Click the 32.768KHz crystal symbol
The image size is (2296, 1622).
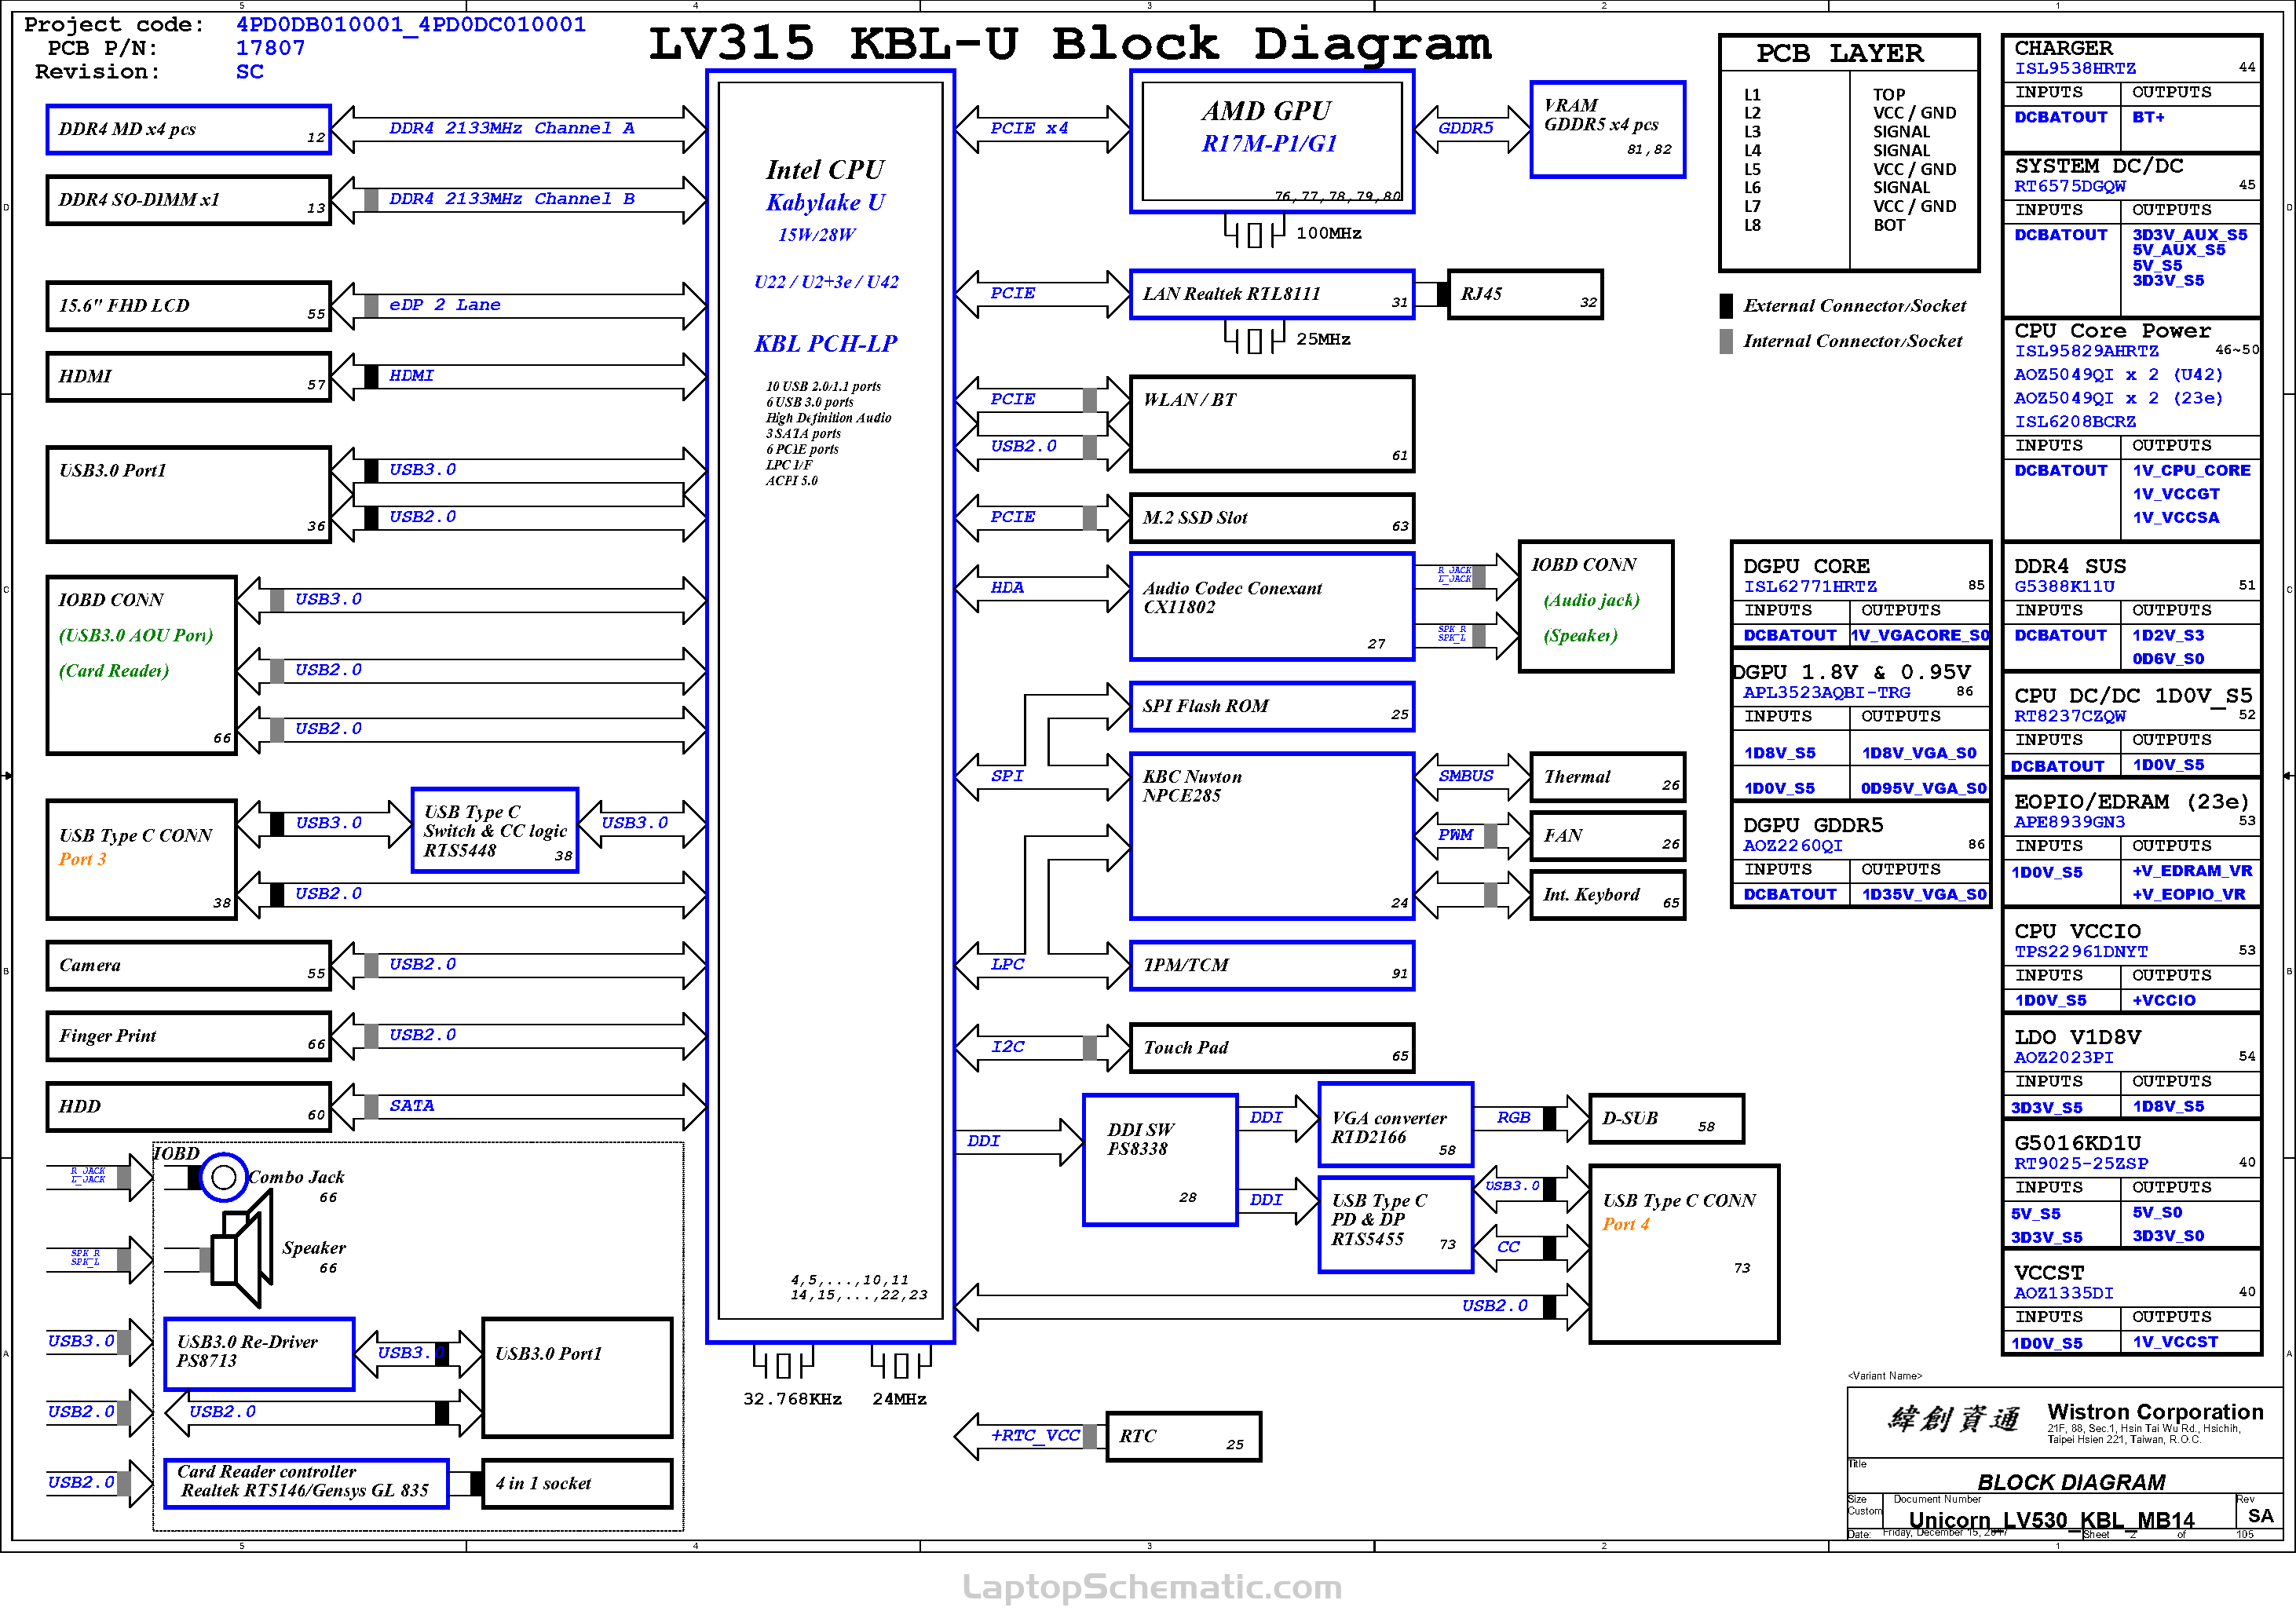pyautogui.click(x=783, y=1364)
